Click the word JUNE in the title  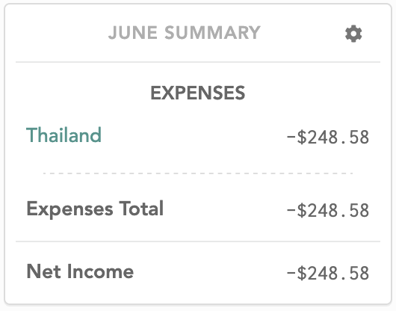[x=133, y=33]
